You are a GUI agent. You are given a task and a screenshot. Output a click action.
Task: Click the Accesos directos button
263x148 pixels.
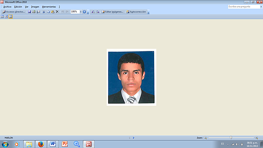tap(14, 12)
